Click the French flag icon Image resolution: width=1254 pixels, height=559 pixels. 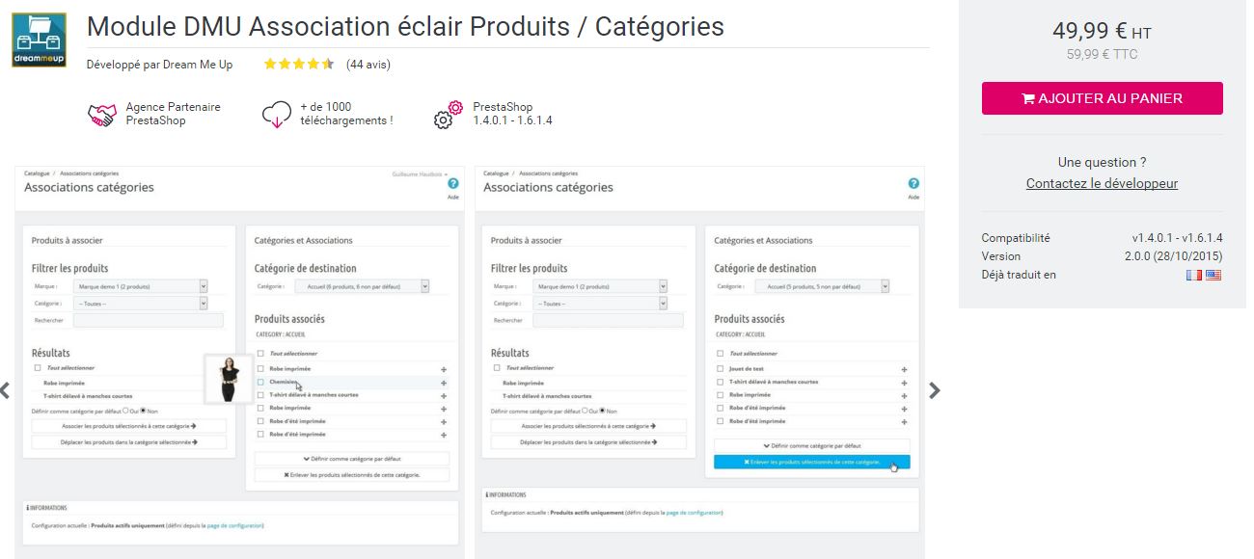(1194, 276)
